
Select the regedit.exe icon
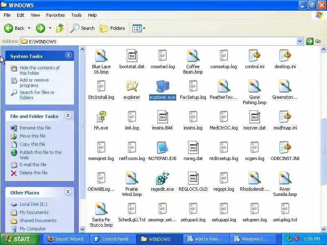click(x=162, y=178)
